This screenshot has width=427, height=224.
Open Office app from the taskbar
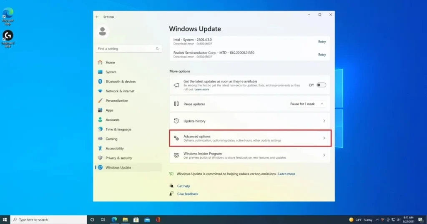click(158, 220)
